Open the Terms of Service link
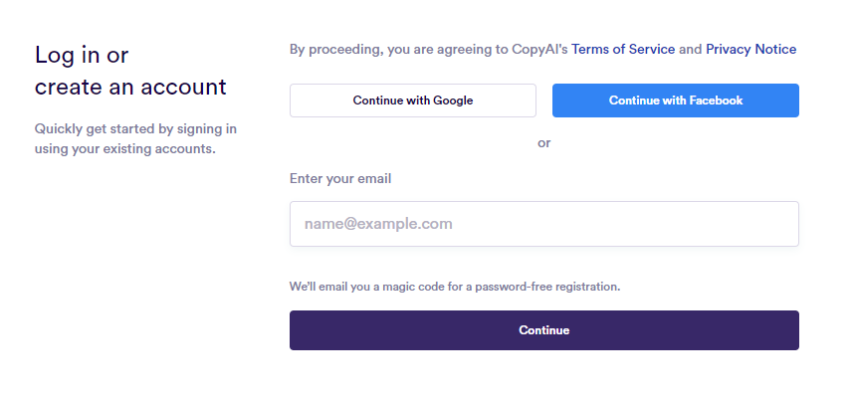Image resolution: width=854 pixels, height=403 pixels. tap(623, 49)
